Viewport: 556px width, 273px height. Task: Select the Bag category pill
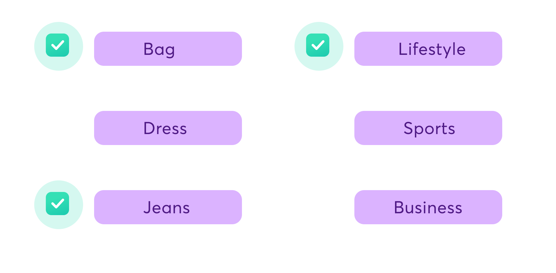(168, 49)
